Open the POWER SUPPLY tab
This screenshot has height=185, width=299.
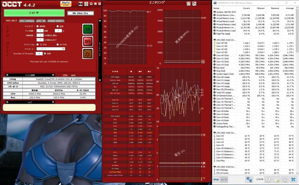[x=56, y=21]
